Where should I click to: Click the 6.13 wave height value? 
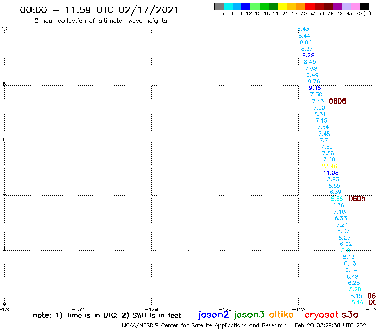[349, 257]
